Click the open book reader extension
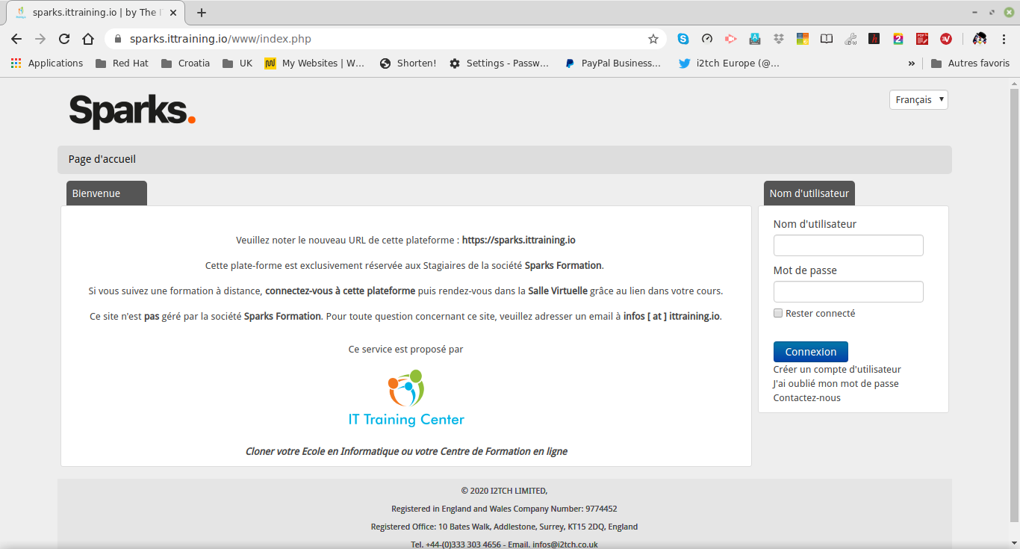Screen dimensions: 1020x549 click(x=827, y=39)
